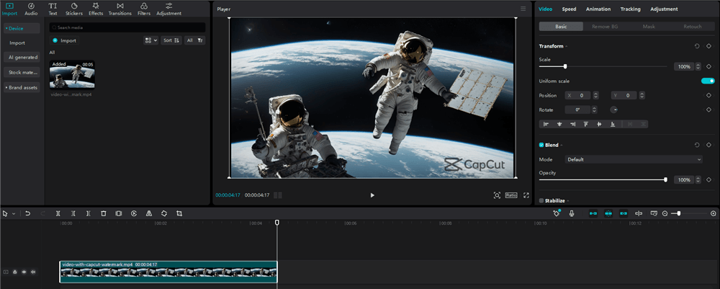Click the Import button with plus icon
Image resolution: width=720 pixels, height=289 pixels.
(64, 40)
